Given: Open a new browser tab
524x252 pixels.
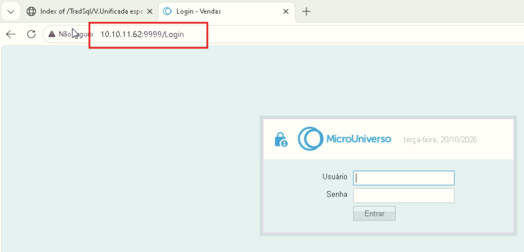Looking at the screenshot, I should [306, 12].
